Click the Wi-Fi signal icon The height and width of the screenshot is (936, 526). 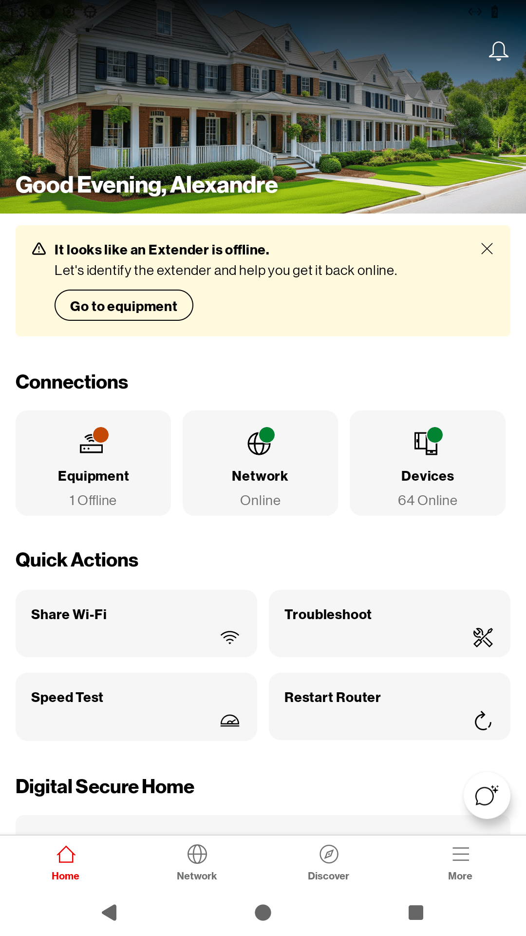230,637
